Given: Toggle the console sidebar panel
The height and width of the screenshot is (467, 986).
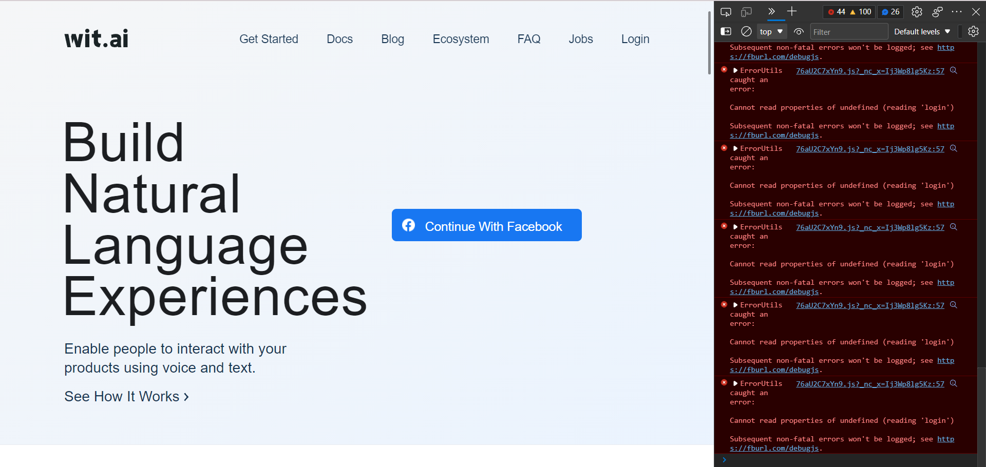Looking at the screenshot, I should pyautogui.click(x=726, y=32).
